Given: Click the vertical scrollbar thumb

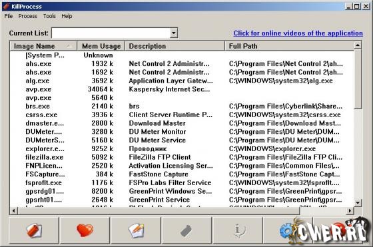Looking at the screenshot, I should 358,79.
